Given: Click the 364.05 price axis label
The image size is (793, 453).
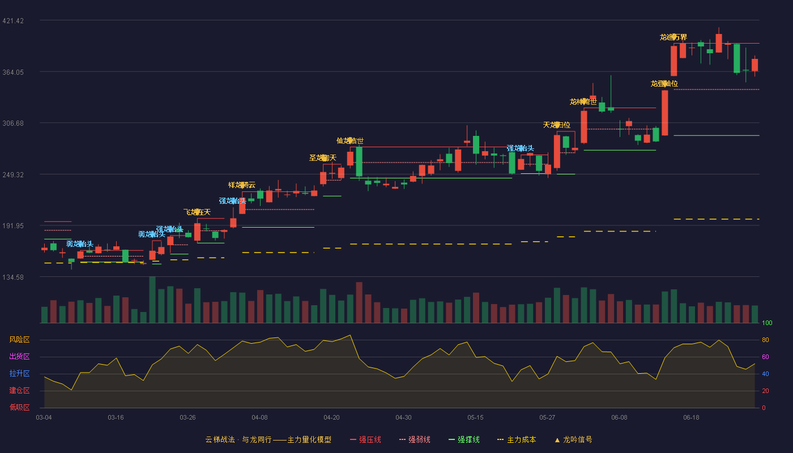Looking at the screenshot, I should 13,72.
